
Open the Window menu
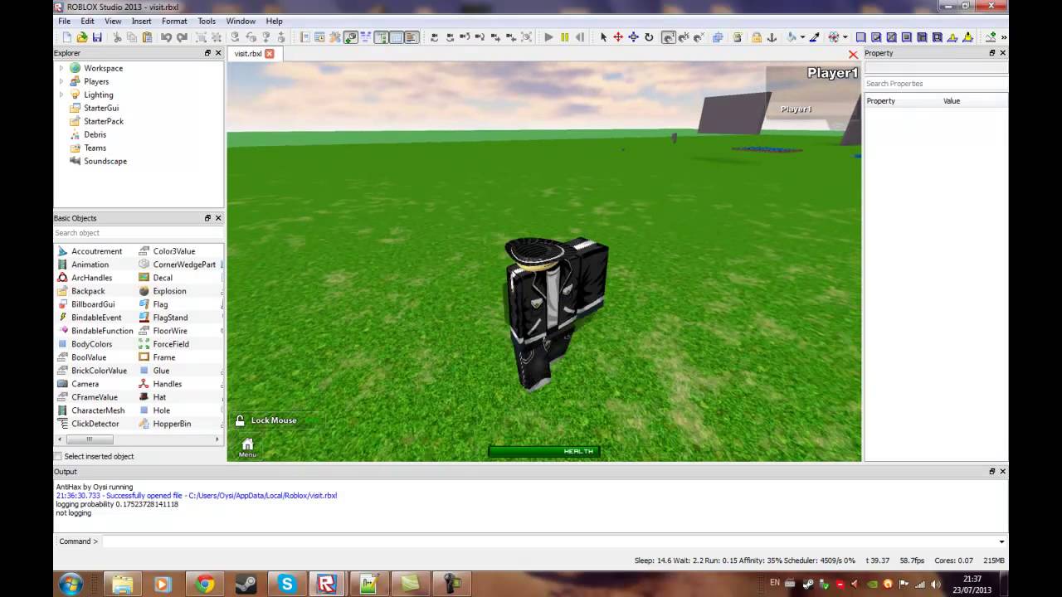(241, 21)
